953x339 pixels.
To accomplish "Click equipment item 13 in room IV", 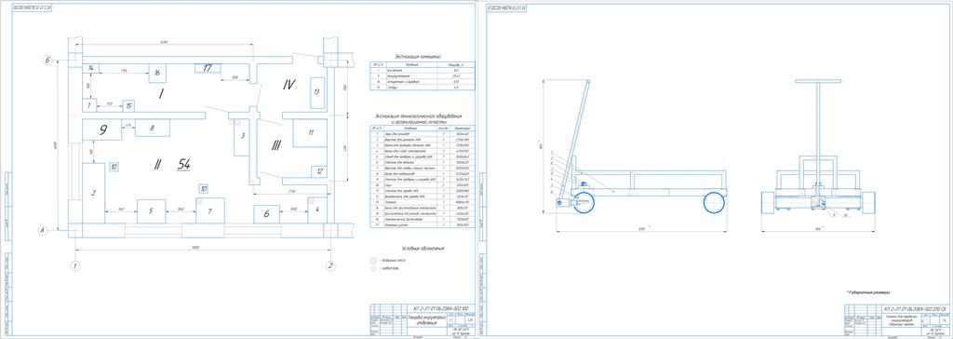I will pos(316,92).
